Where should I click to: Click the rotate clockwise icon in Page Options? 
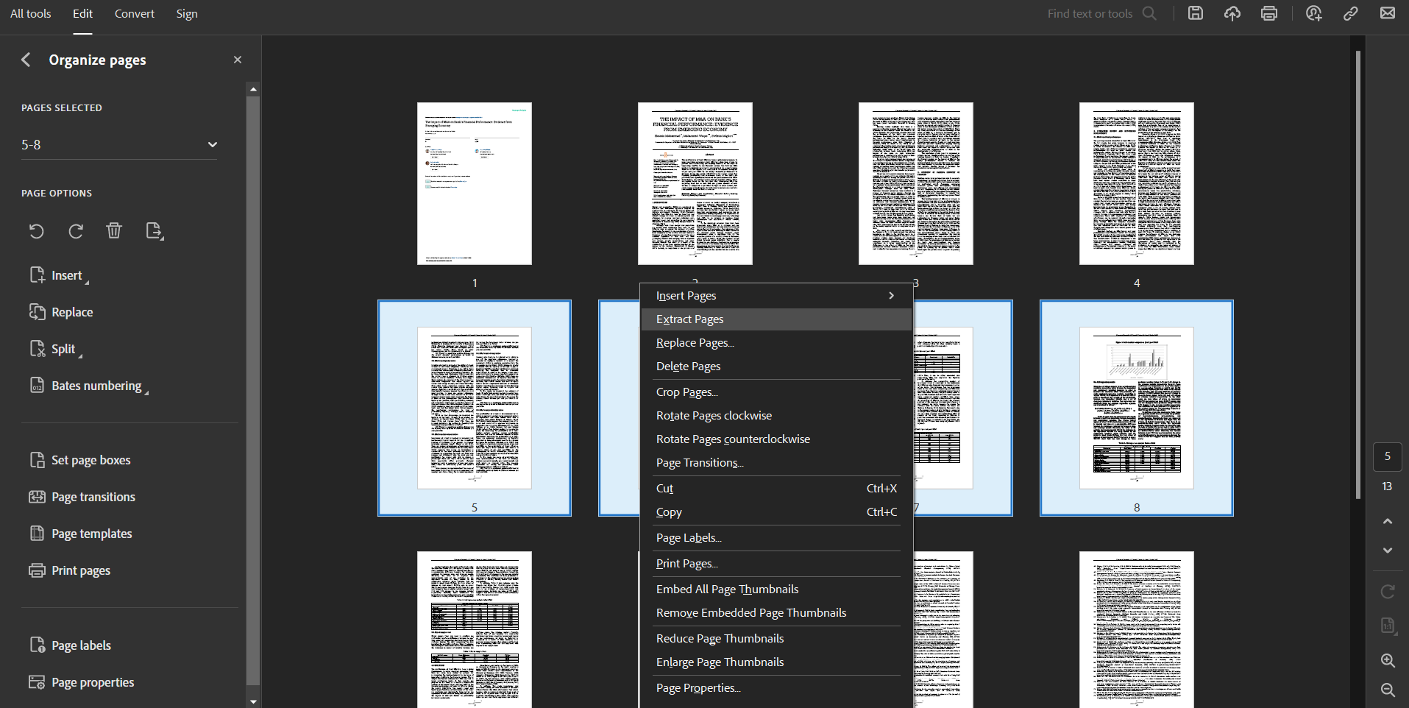pyautogui.click(x=76, y=231)
